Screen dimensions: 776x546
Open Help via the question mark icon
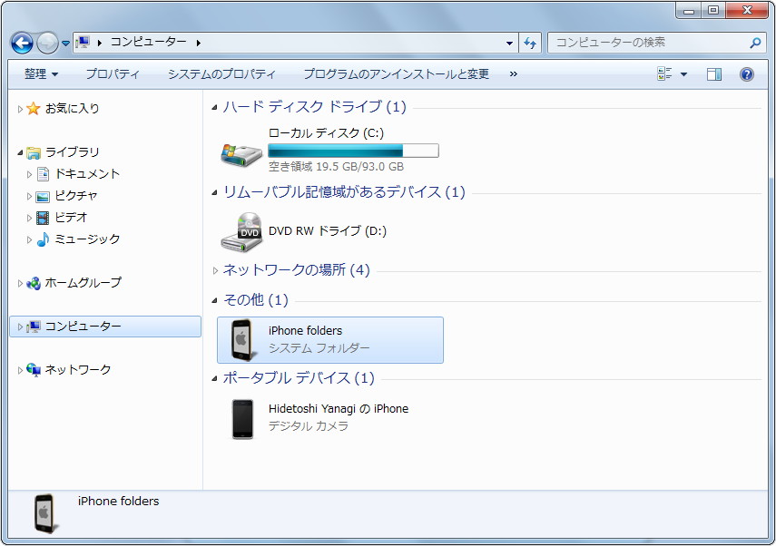coord(745,73)
